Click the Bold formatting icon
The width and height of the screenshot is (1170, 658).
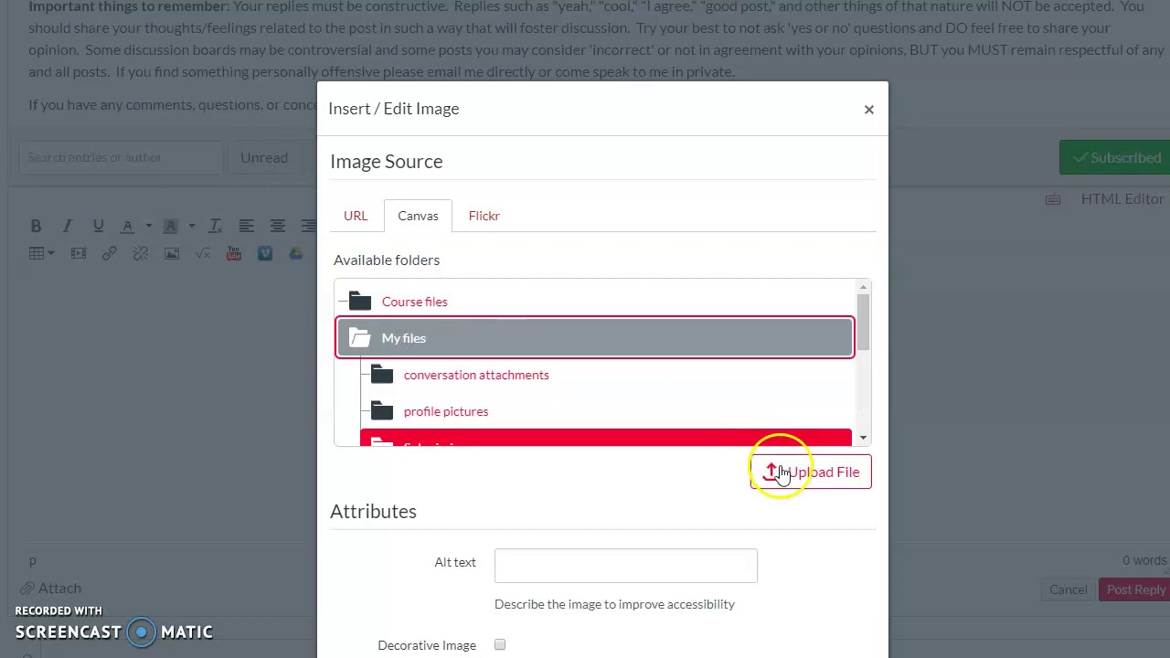click(x=36, y=226)
